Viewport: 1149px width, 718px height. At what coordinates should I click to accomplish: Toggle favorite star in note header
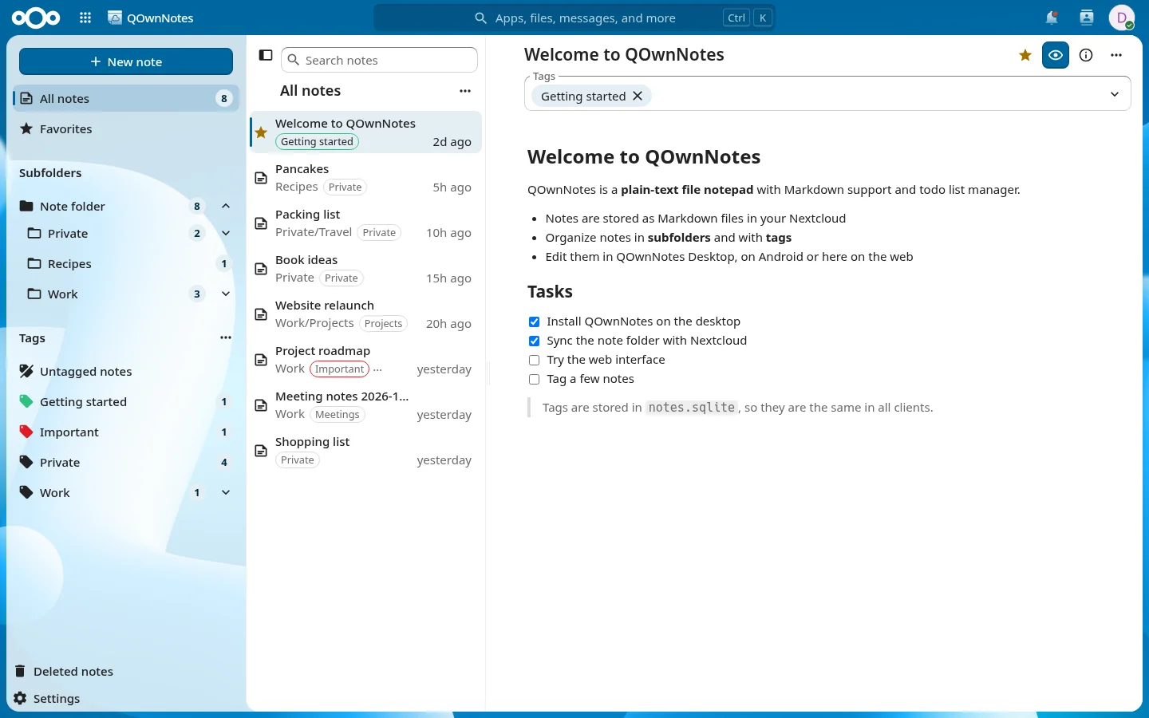click(x=1025, y=55)
